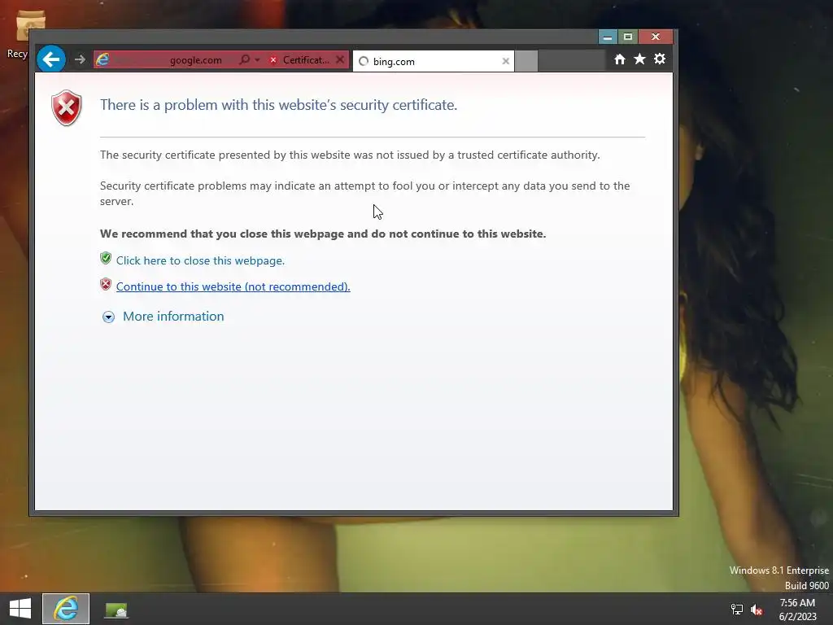The width and height of the screenshot is (833, 625).
Task: Close the bing.com tab
Action: pyautogui.click(x=506, y=61)
